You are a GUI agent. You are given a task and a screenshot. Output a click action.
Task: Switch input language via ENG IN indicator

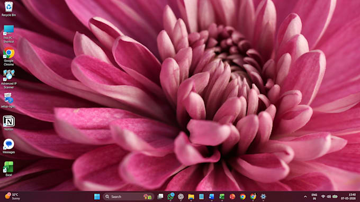coord(314,197)
